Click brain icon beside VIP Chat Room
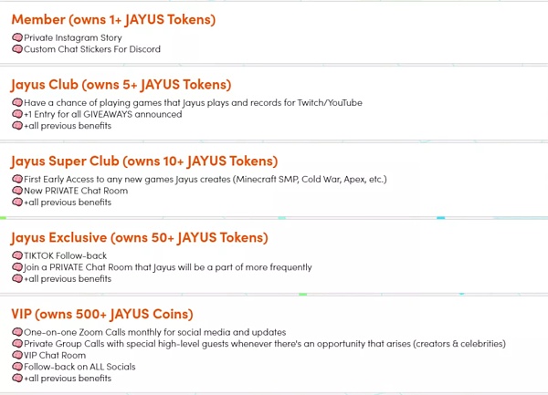Screen dimensions: 548x395 coord(17,355)
